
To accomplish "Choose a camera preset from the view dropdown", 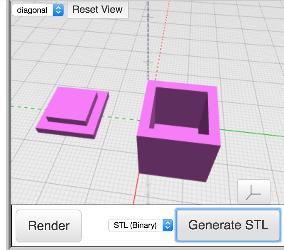I will pyautogui.click(x=34, y=10).
